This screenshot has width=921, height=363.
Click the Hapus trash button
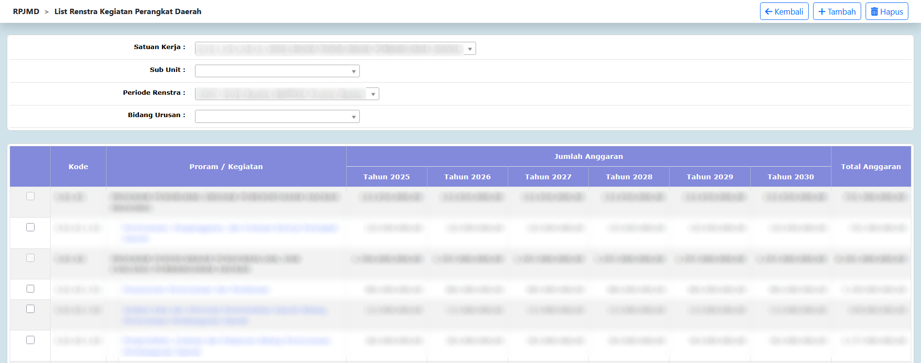[886, 12]
